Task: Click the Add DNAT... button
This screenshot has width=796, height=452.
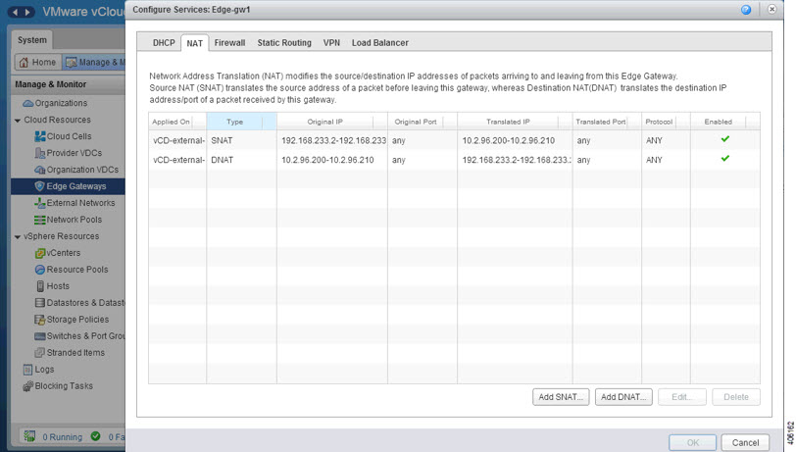Action: (623, 397)
